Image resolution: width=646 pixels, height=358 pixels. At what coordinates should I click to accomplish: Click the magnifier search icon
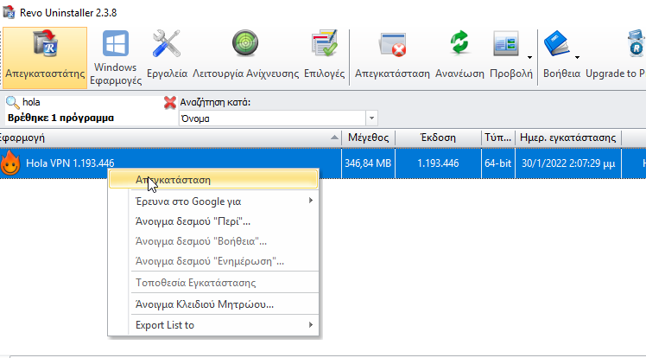pos(13,102)
